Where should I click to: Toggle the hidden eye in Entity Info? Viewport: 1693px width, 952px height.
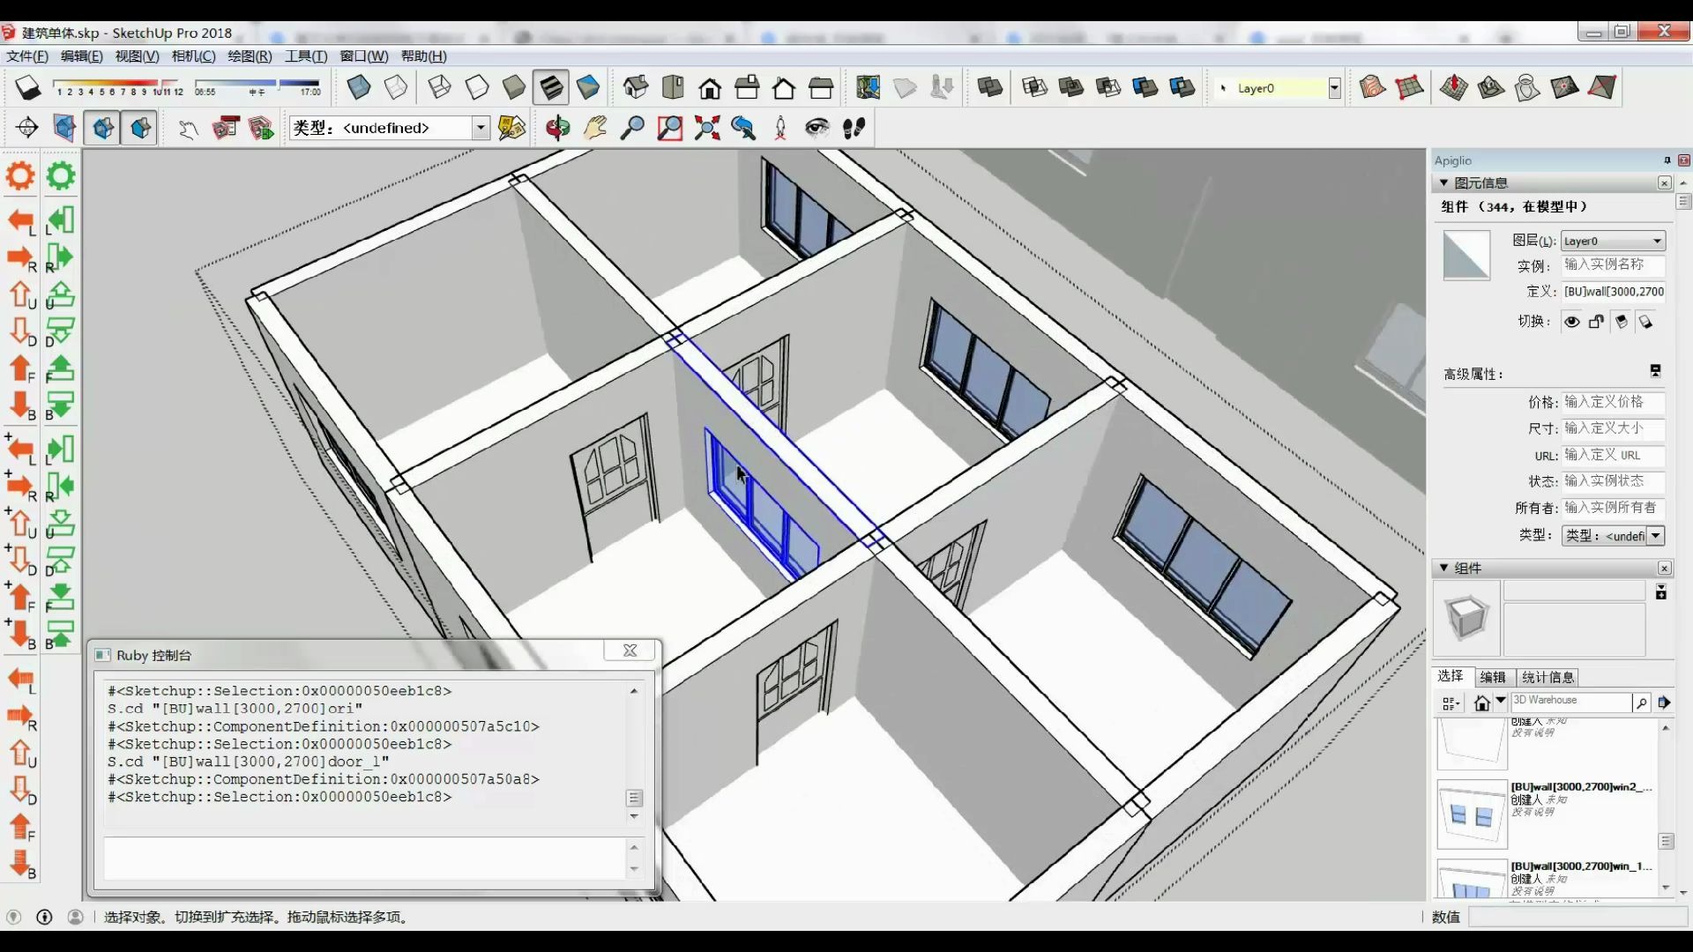click(1571, 322)
